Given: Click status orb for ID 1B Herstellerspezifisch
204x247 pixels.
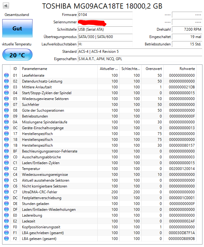Looking at the screenshot, I should [6, 145].
